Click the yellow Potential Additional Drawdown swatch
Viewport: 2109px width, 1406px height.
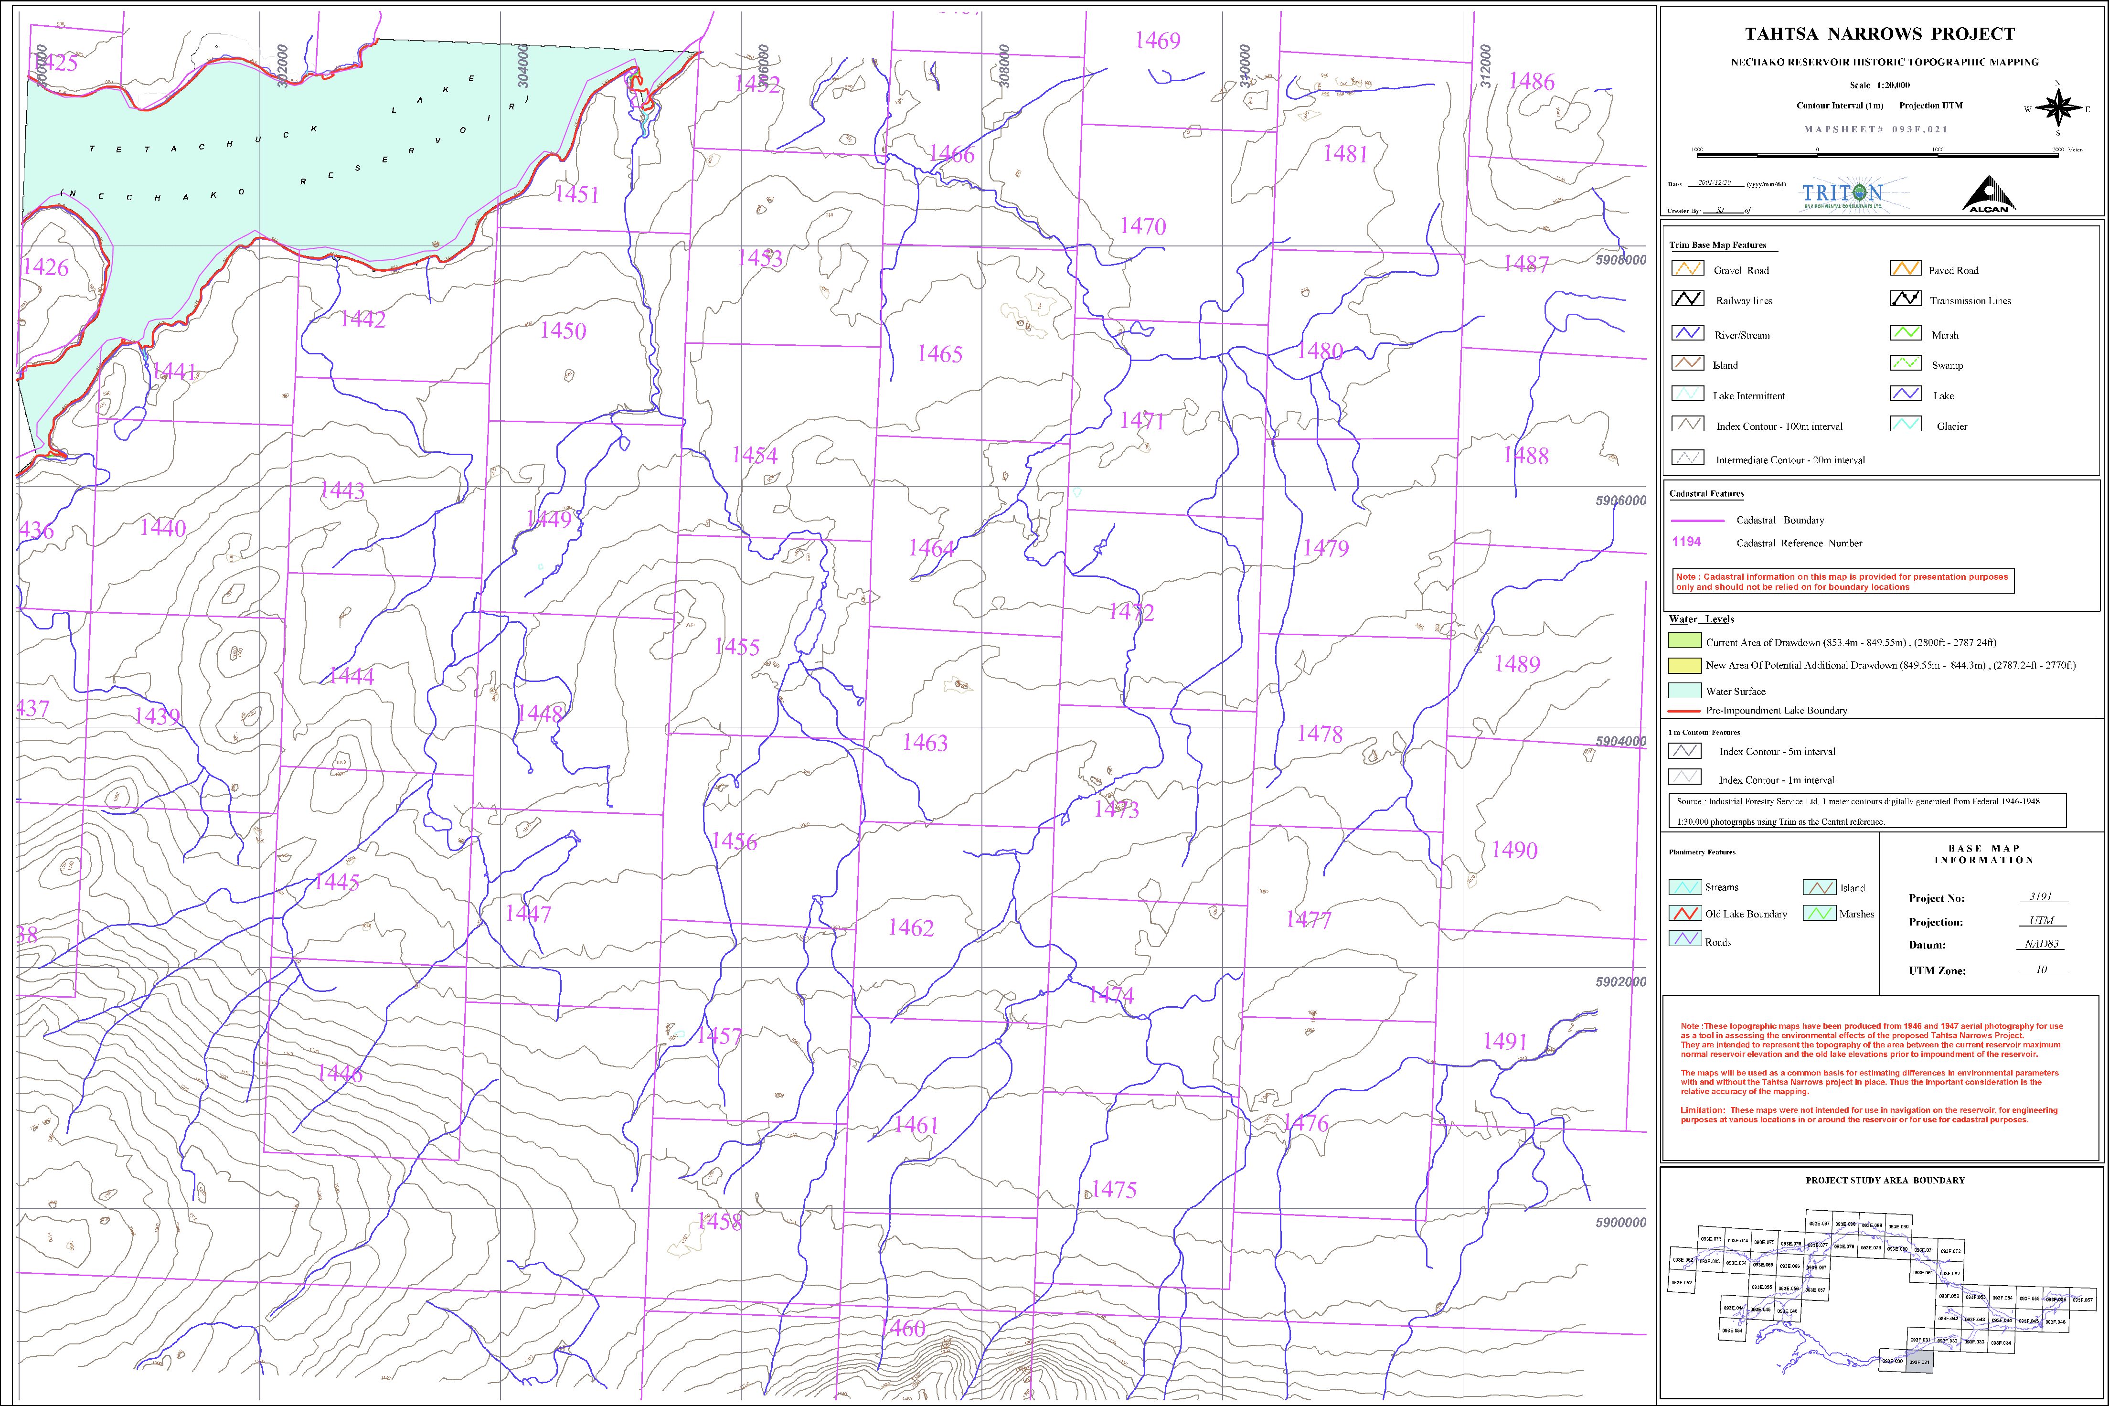coord(1684,665)
